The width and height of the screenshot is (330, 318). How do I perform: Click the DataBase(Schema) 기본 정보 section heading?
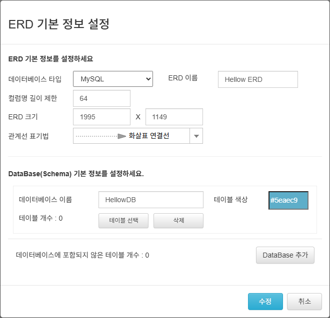76,174
